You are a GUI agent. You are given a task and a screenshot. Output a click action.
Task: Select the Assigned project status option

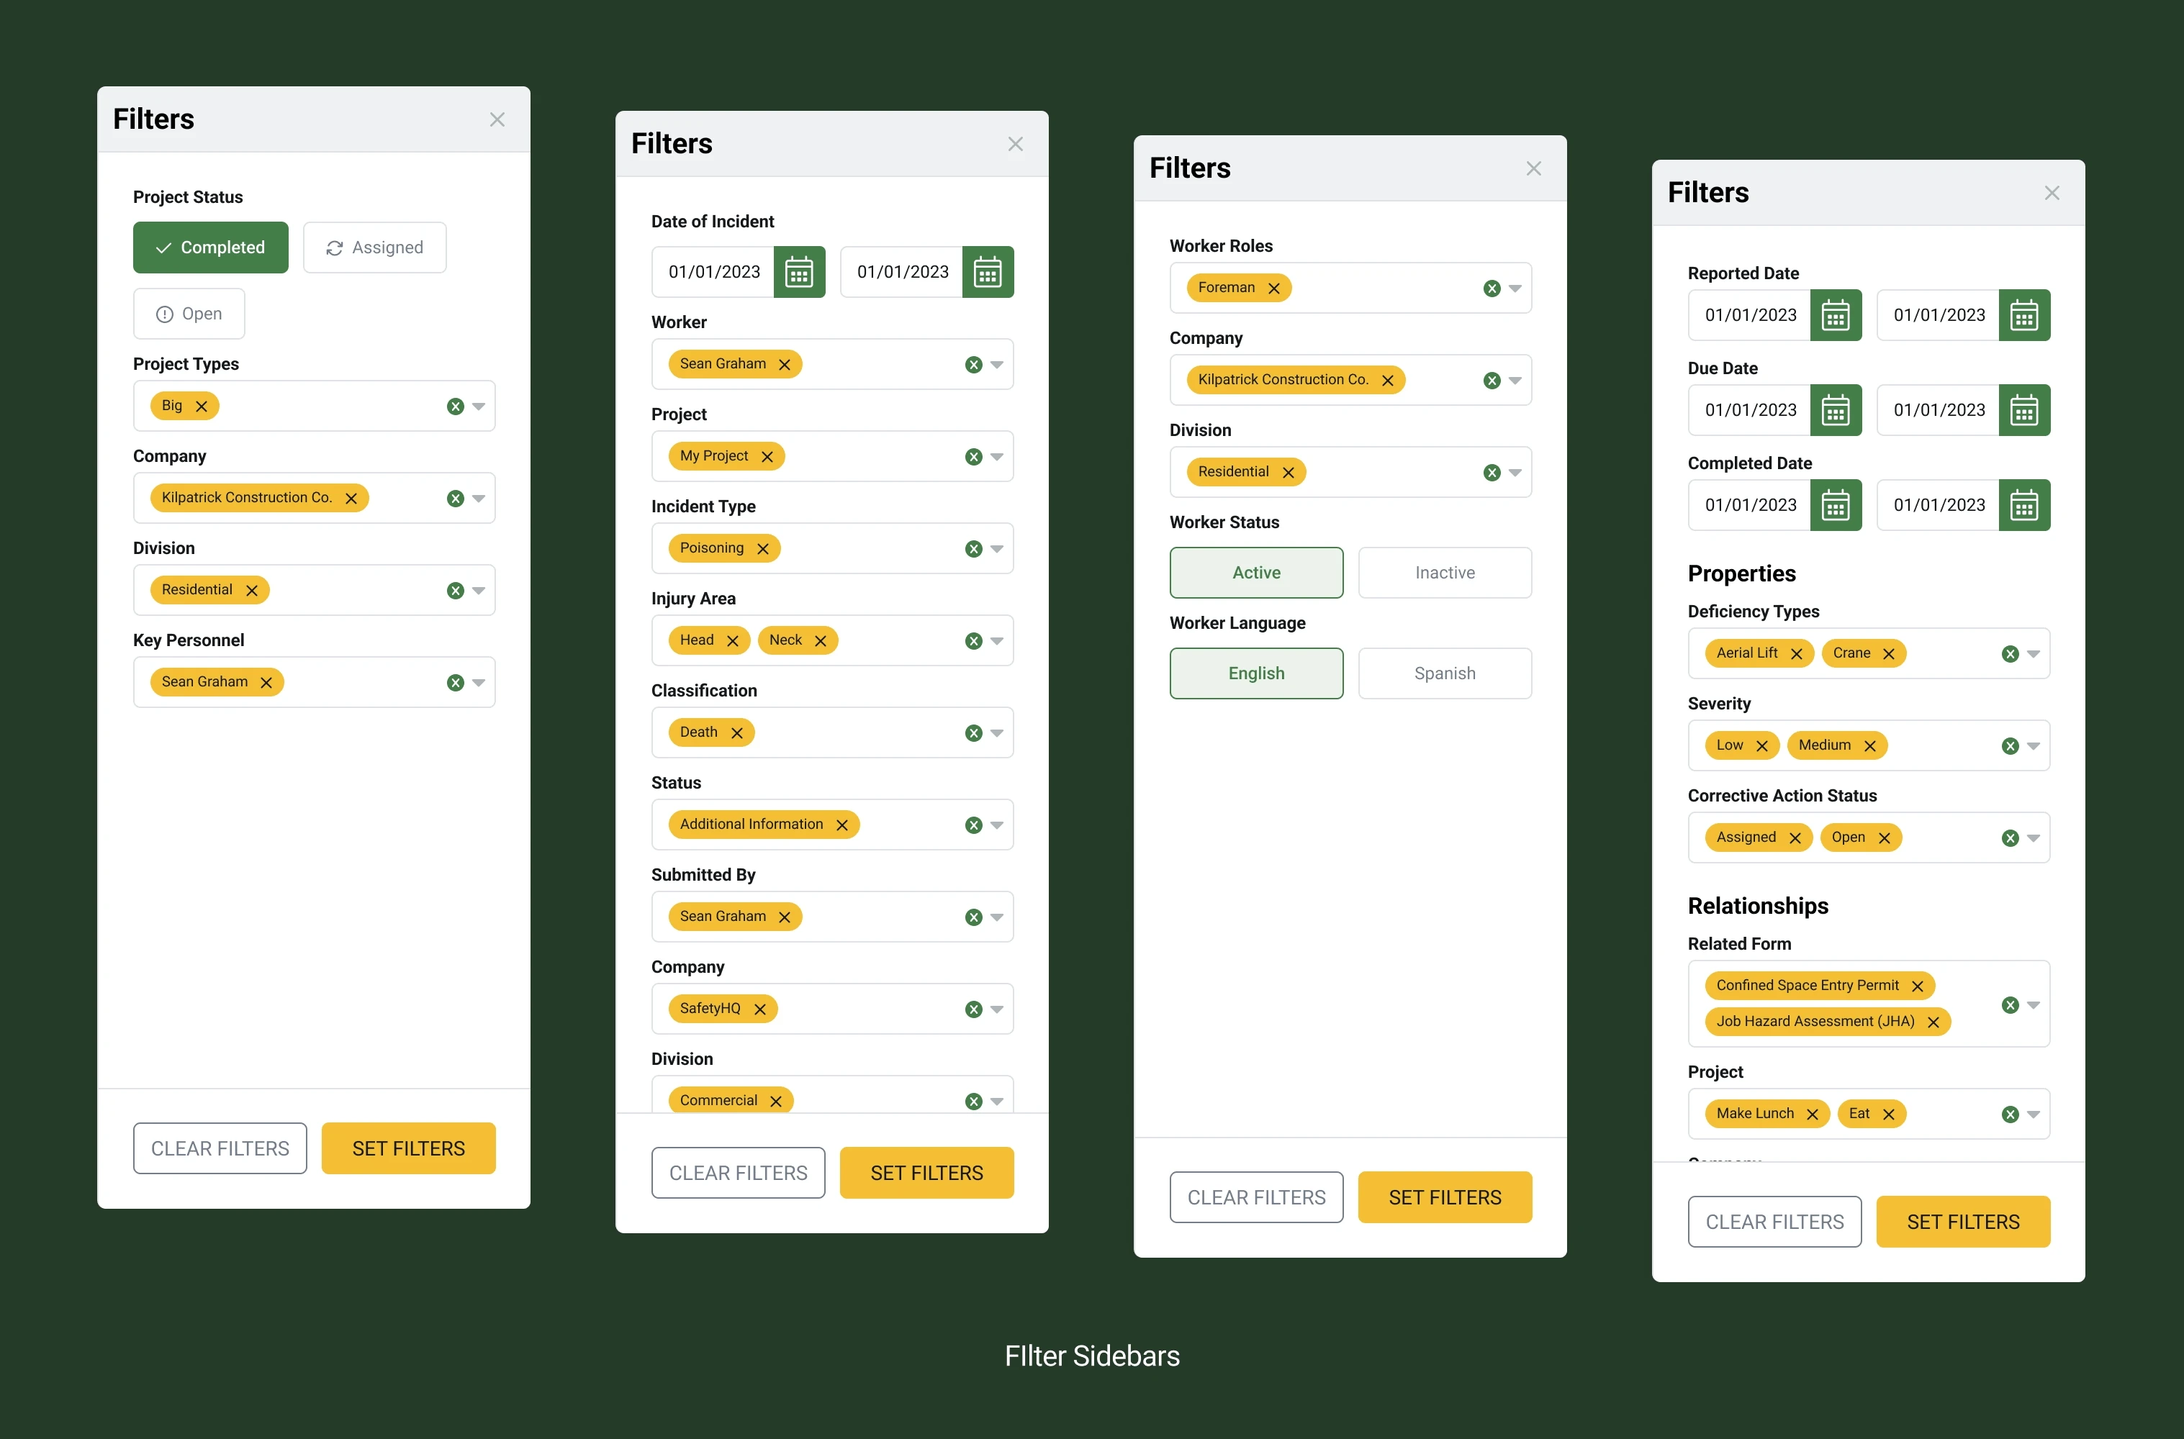pos(374,248)
